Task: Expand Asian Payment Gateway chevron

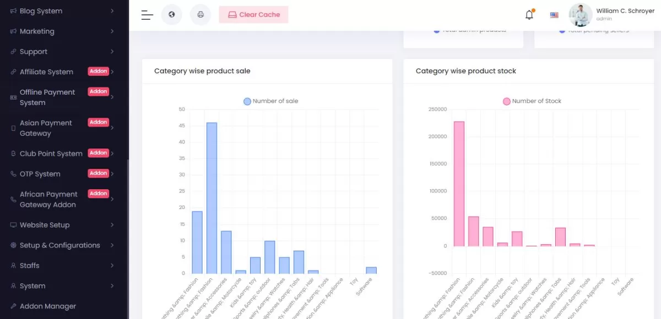Action: click(x=112, y=128)
